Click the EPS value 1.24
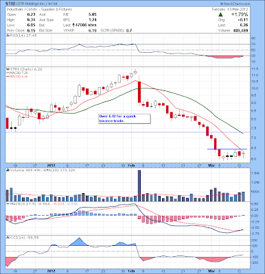This screenshot has width=265, height=274. 93,20
